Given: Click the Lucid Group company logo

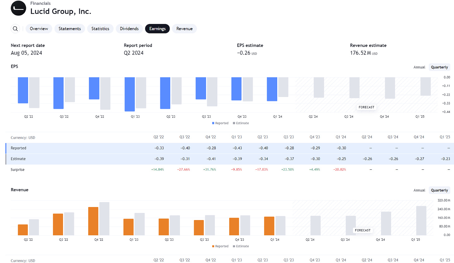Looking at the screenshot, I should (18, 8).
